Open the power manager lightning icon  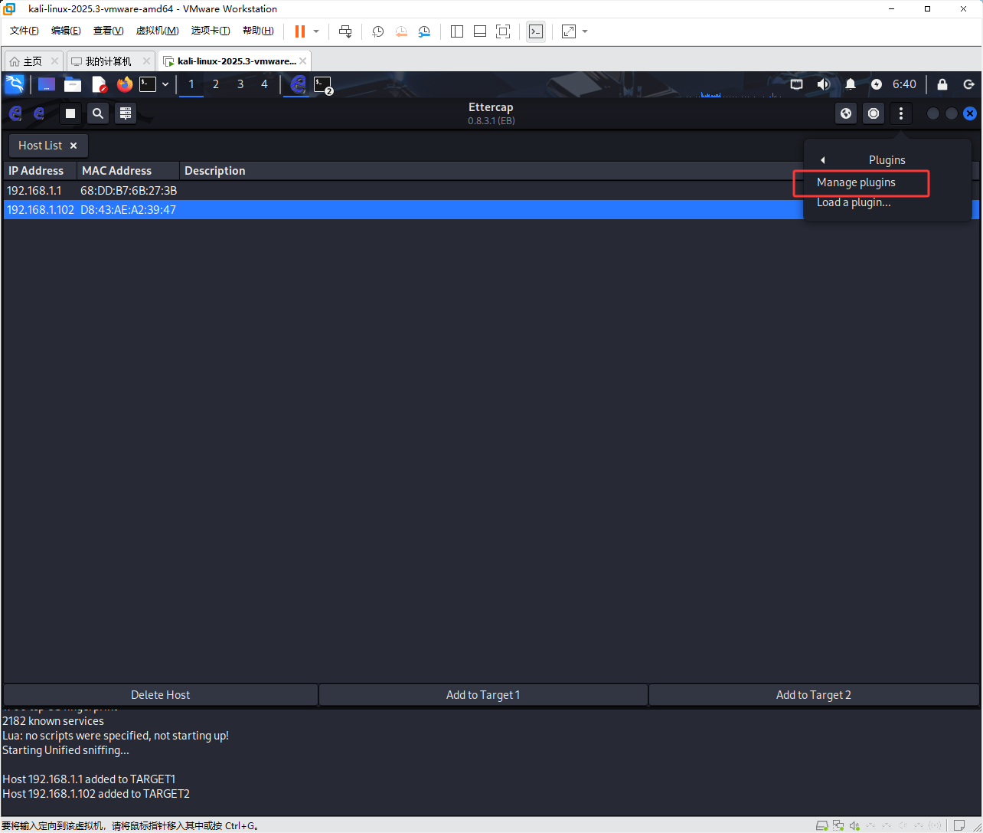click(877, 84)
